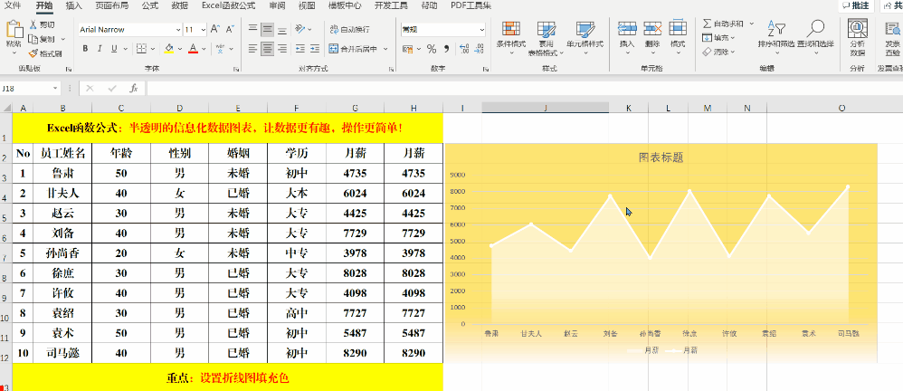Select the column J header
Viewport: 903px width, 391px height.
click(x=546, y=108)
